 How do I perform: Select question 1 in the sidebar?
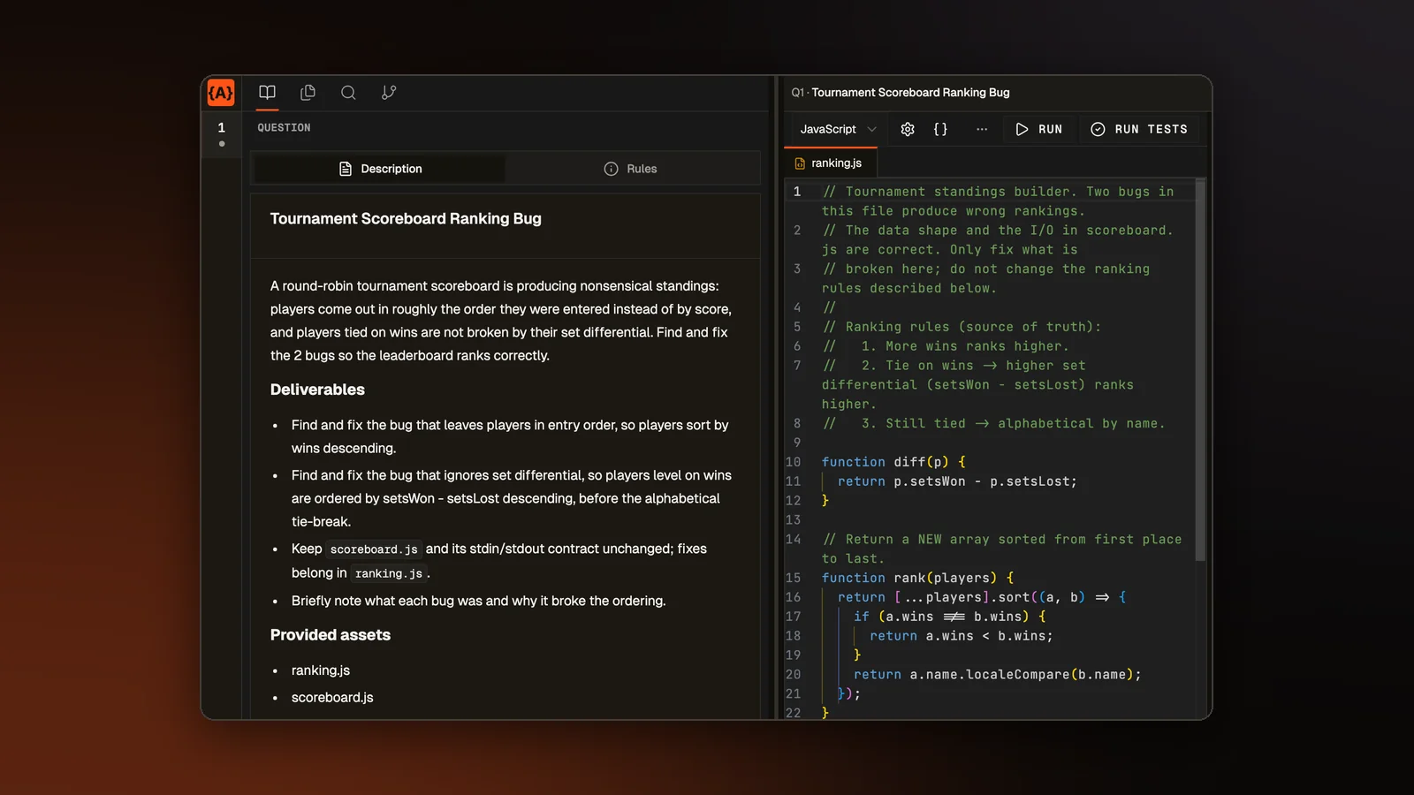click(x=222, y=133)
